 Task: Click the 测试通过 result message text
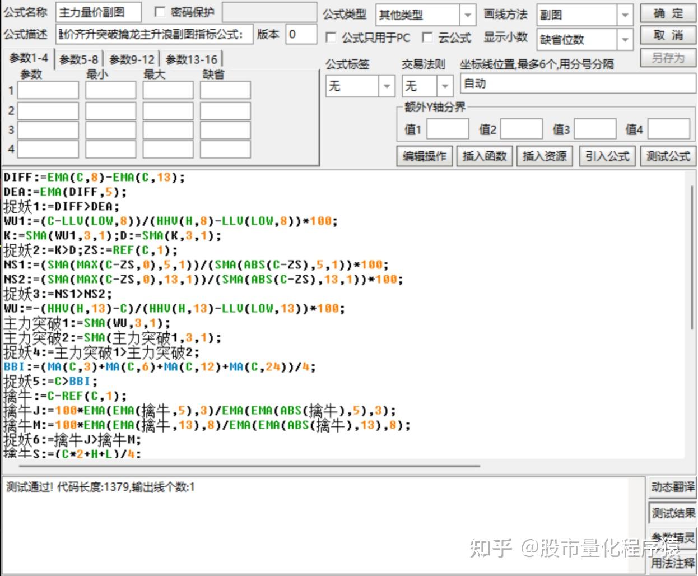click(100, 487)
